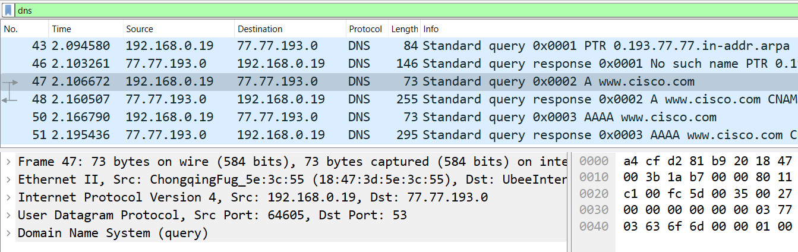Screen dimensions: 798x252
Task: Select packet 43 PTR standard query row
Action: pyautogui.click(x=357, y=46)
